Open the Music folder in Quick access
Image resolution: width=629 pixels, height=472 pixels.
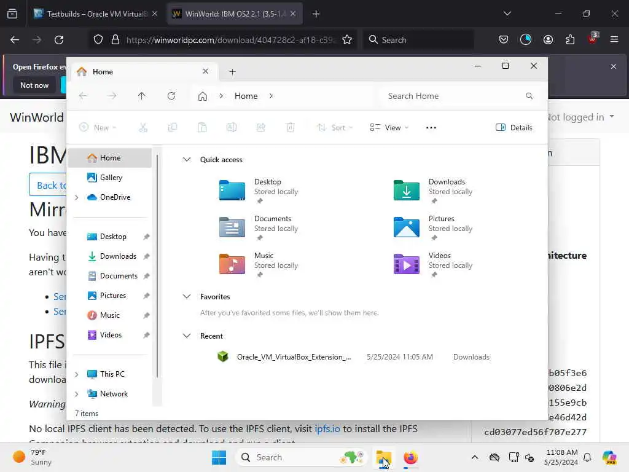[259, 264]
